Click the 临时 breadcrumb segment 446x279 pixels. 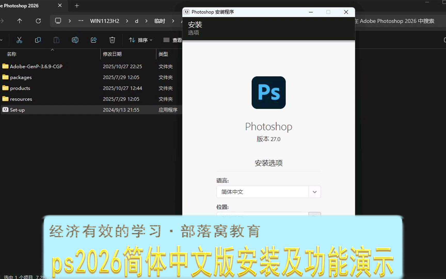(x=160, y=21)
